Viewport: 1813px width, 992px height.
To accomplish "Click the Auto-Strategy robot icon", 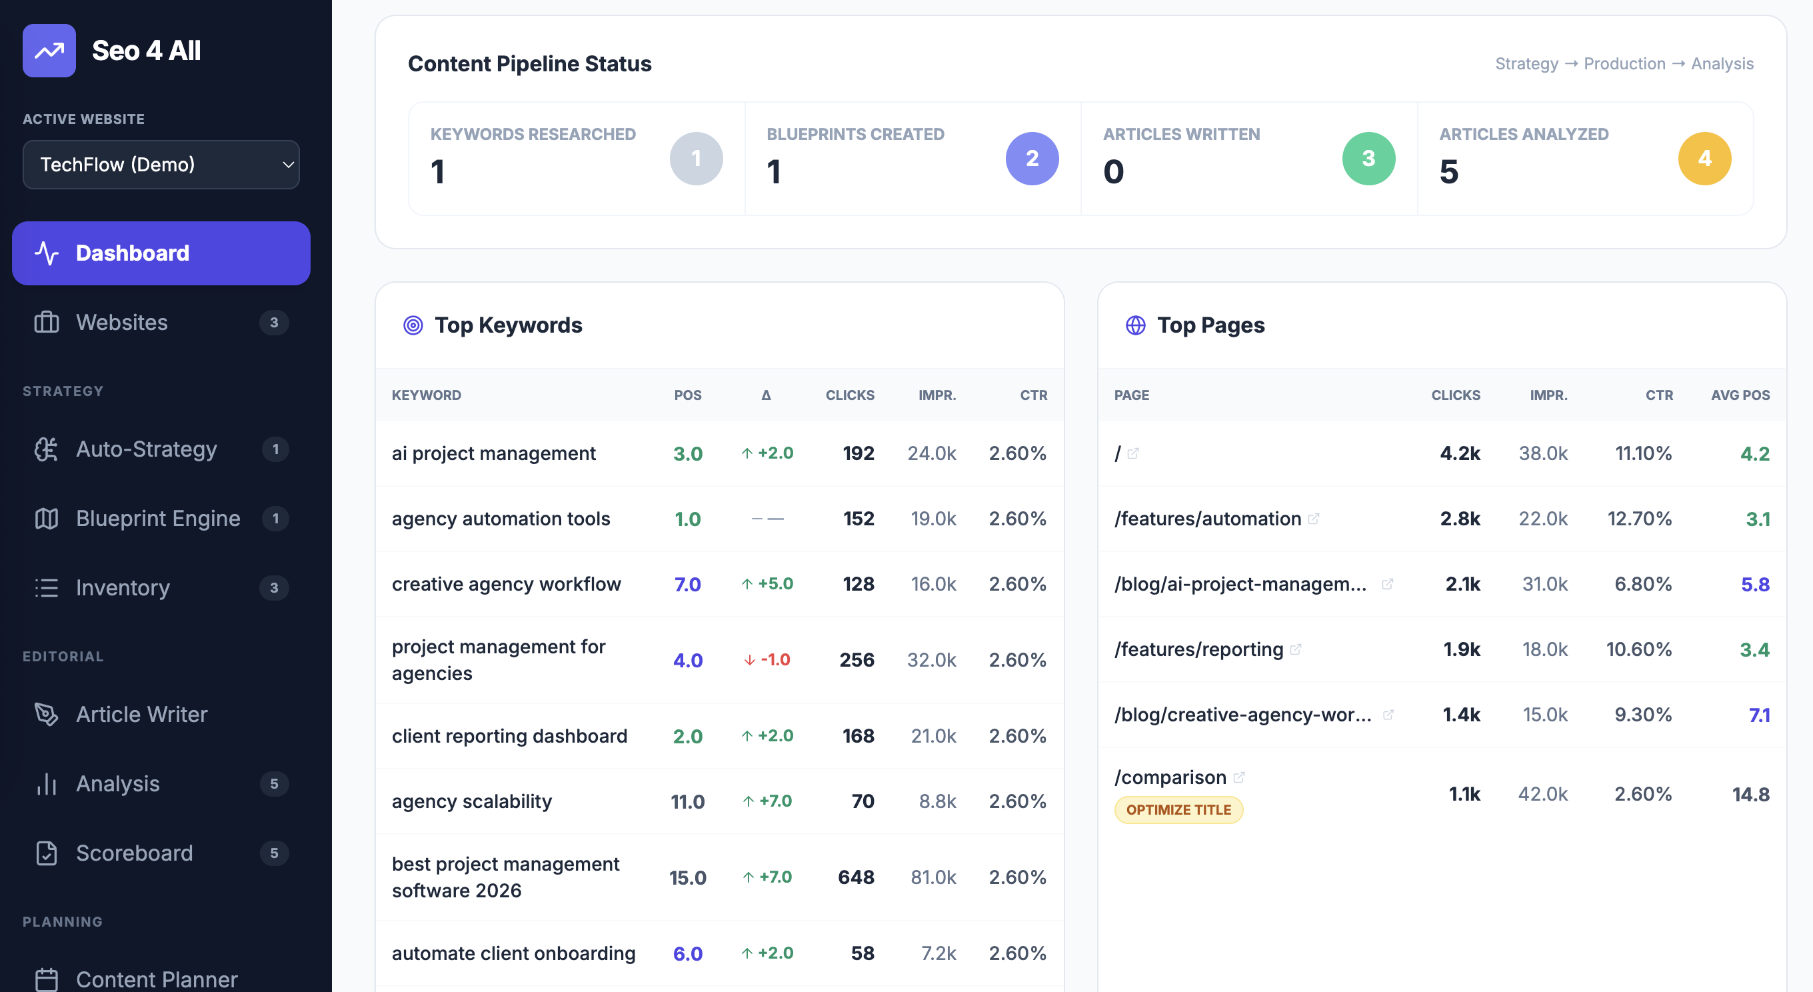I will 47,449.
